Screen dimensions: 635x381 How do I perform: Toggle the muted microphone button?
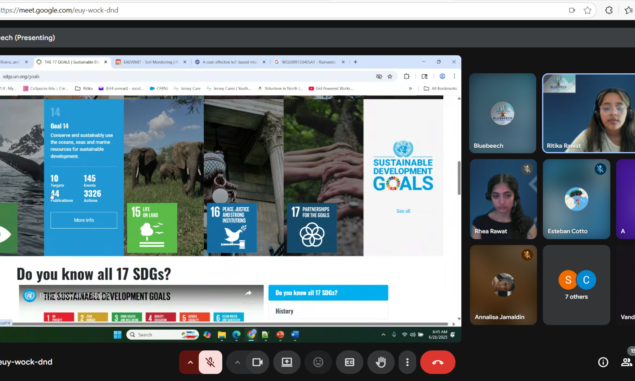[x=210, y=362]
